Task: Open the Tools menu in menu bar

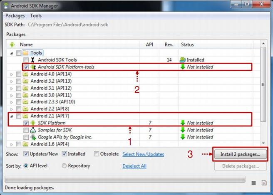Action: tap(36, 16)
